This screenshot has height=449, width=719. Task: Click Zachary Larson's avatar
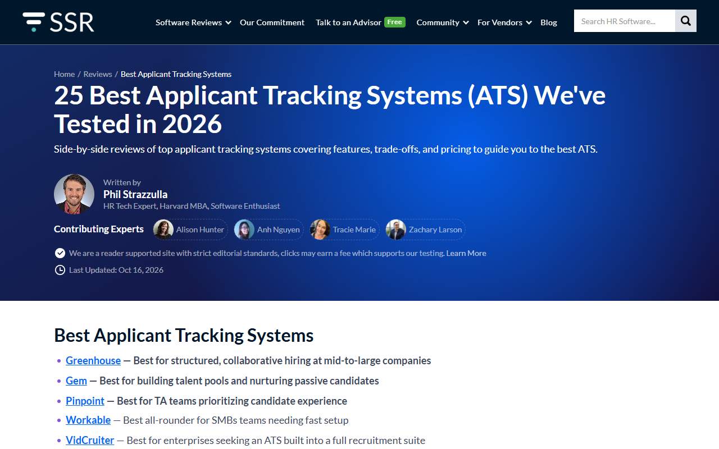(x=396, y=230)
